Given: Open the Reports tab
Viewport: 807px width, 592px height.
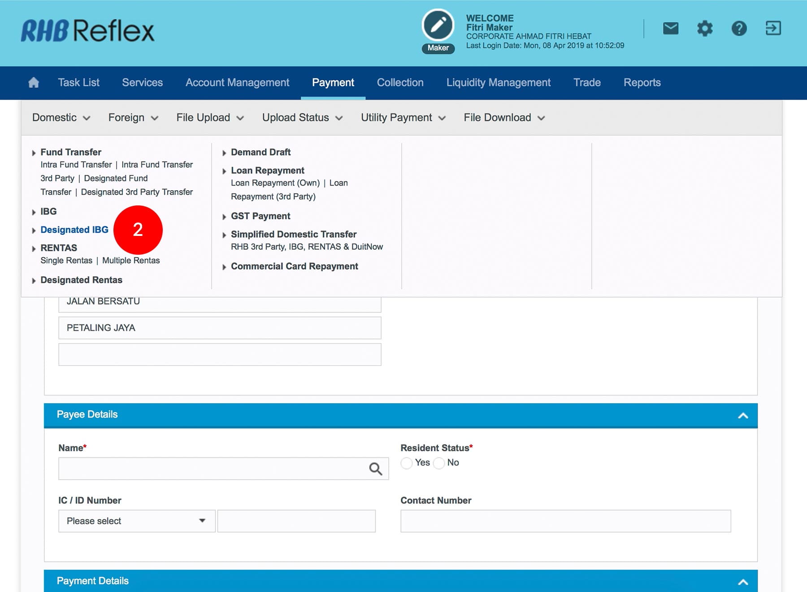Looking at the screenshot, I should pyautogui.click(x=642, y=83).
